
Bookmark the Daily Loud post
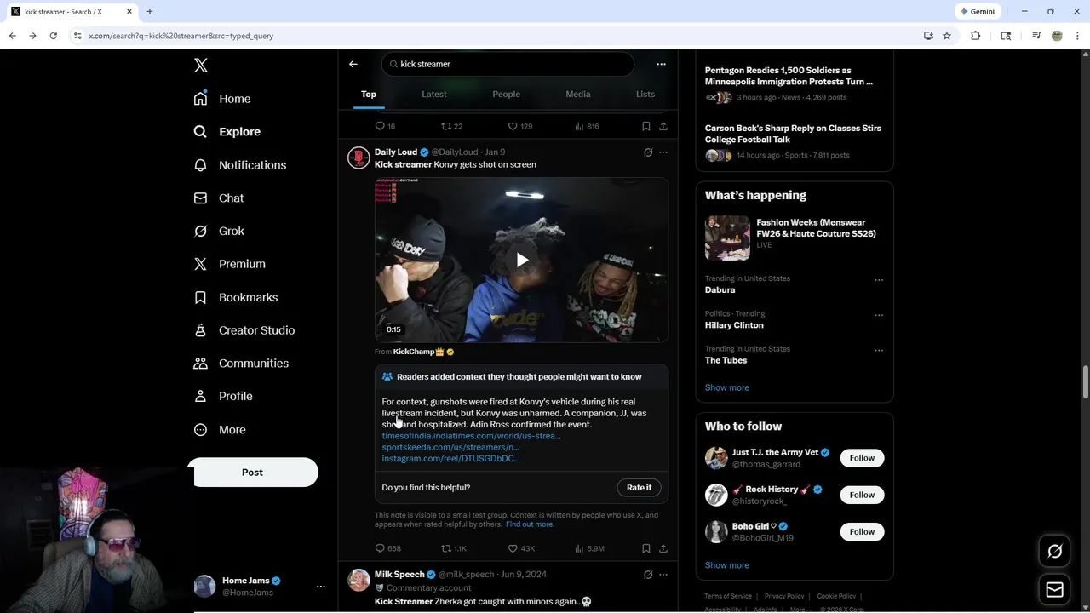pos(646,549)
